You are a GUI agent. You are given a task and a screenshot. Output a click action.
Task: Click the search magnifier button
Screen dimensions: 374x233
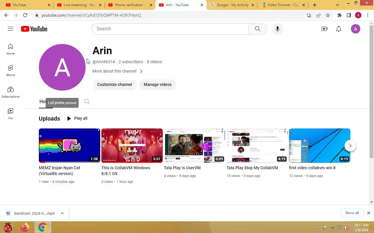point(257,29)
